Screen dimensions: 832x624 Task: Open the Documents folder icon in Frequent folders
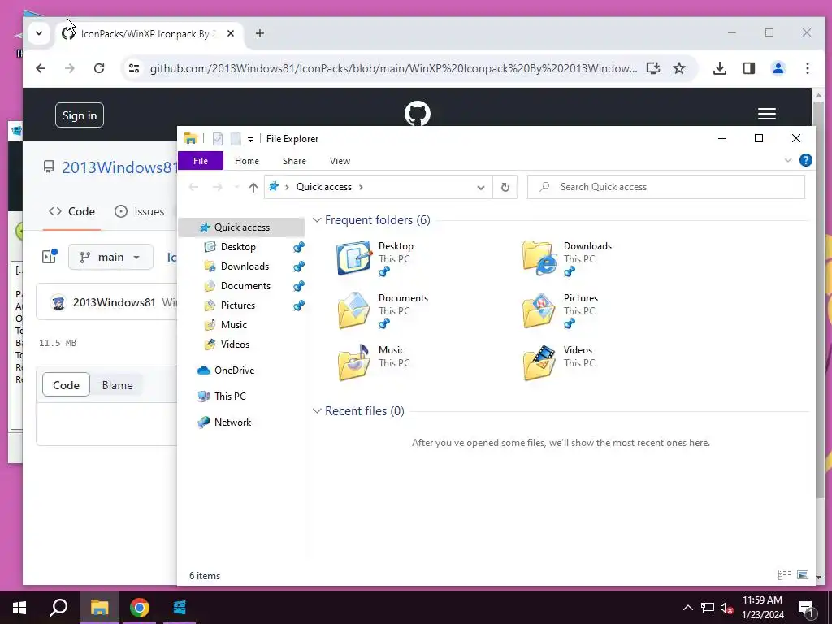click(354, 310)
